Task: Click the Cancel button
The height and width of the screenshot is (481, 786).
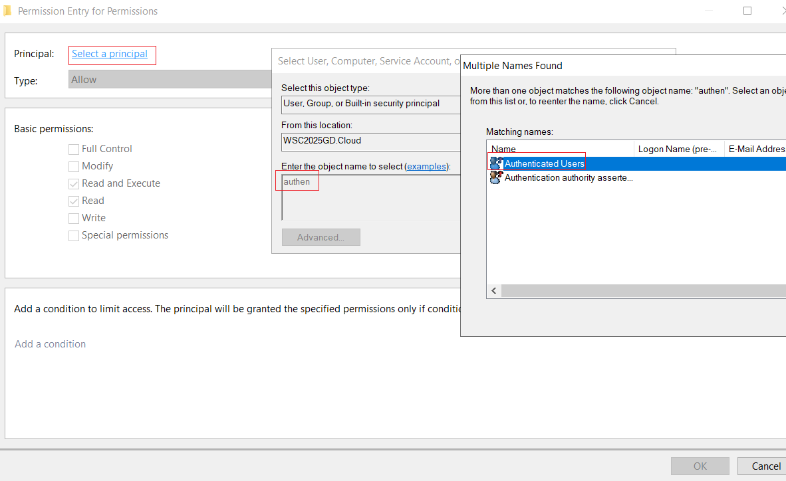Action: click(x=761, y=466)
